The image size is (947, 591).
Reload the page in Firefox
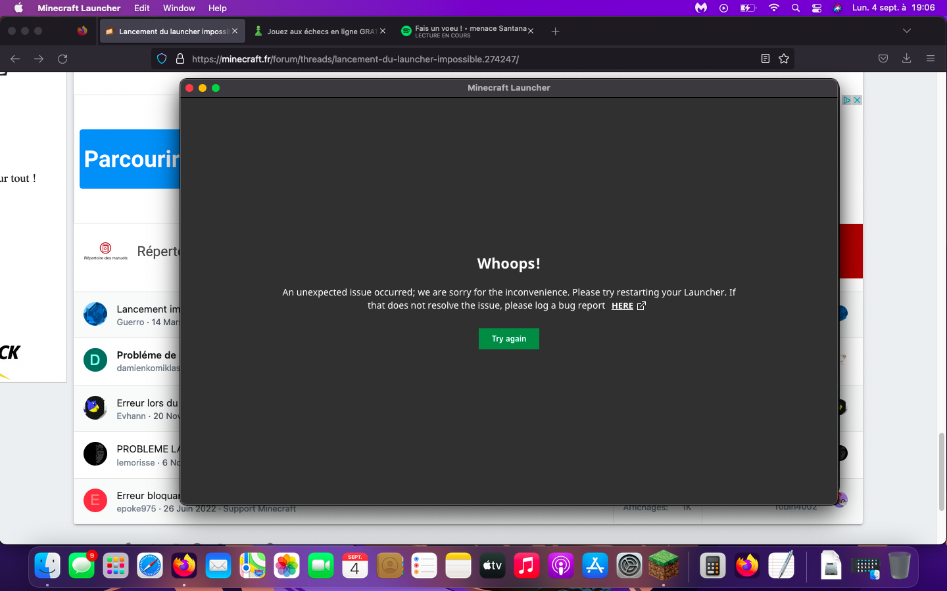[62, 59]
